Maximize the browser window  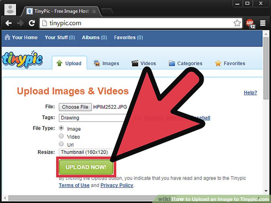point(248,3)
